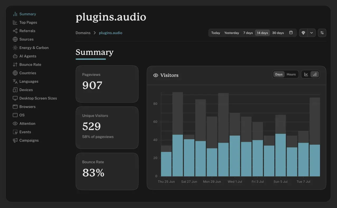Click the Events dashed-cursor icon
Screen dimensions: 337x208
coord(15,132)
